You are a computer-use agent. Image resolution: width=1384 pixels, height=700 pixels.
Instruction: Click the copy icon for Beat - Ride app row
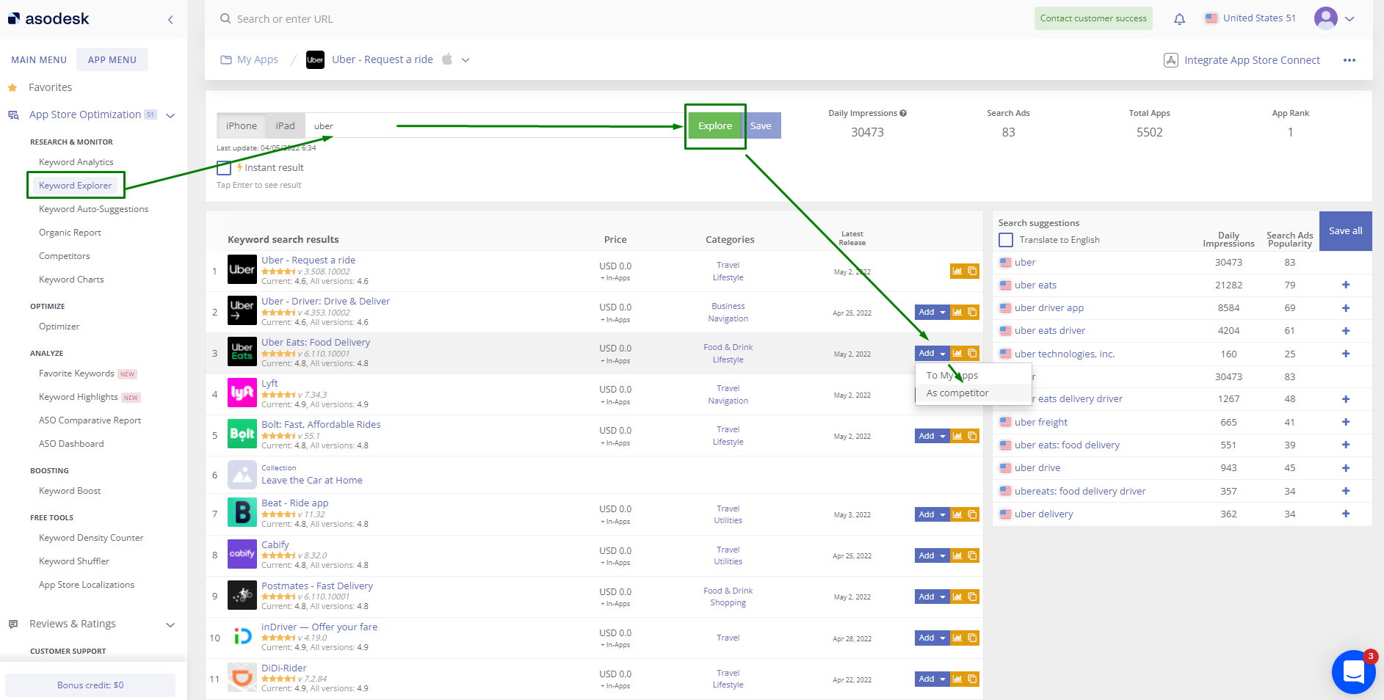(972, 514)
